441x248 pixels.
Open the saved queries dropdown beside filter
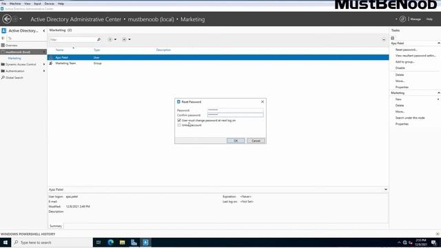[x=126, y=40]
